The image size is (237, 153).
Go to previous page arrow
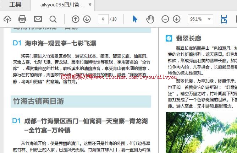(x=76, y=19)
